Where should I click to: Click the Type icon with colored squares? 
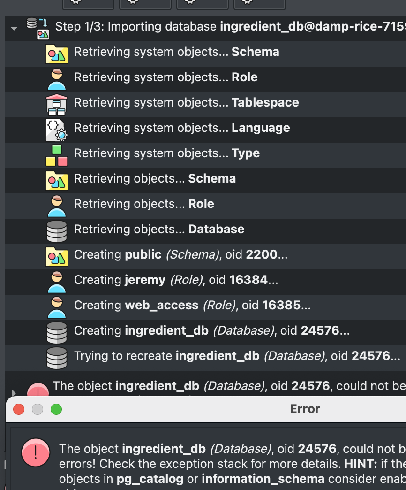56,155
